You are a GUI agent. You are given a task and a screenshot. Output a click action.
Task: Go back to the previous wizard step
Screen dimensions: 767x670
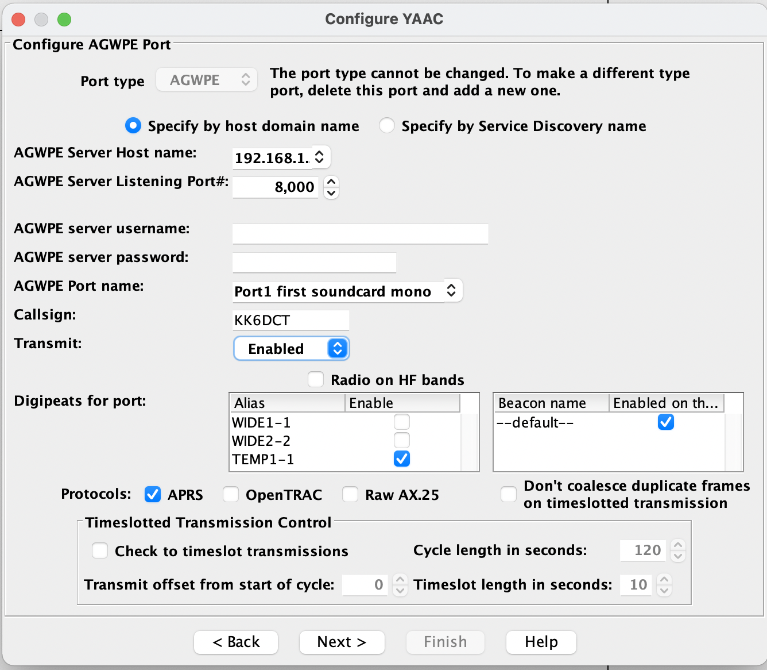click(x=235, y=642)
